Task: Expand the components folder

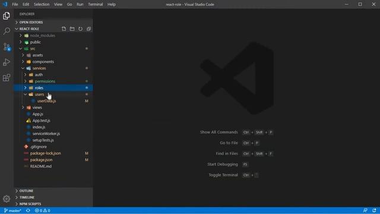Action: tap(53, 62)
